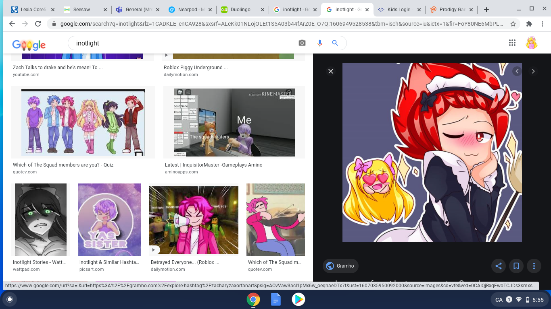Open 'Betrayed Everyone... (Roblox' link
The height and width of the screenshot is (309, 551).
185,262
